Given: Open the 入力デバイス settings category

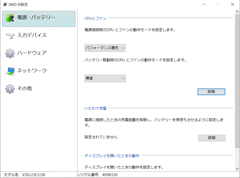Looking at the screenshot, I should 32,35.
